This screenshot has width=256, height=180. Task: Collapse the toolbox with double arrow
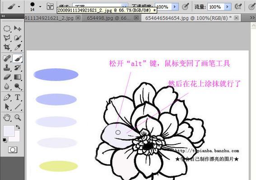click(3, 16)
